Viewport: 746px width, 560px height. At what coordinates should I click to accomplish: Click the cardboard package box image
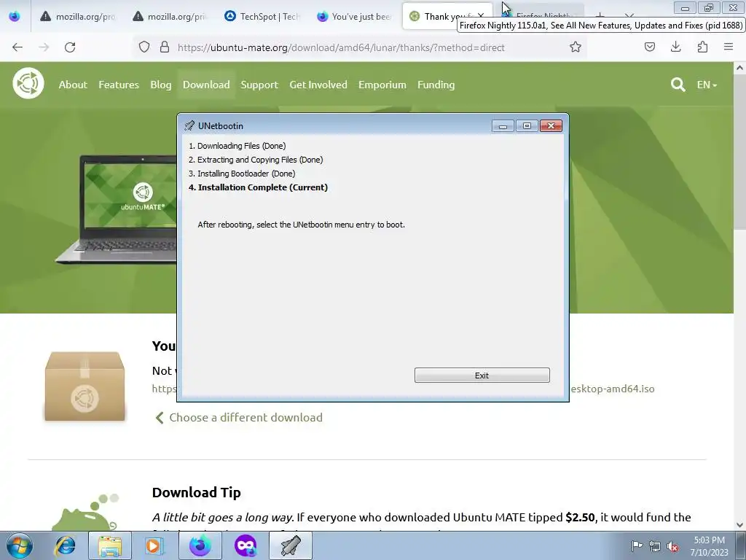point(85,386)
